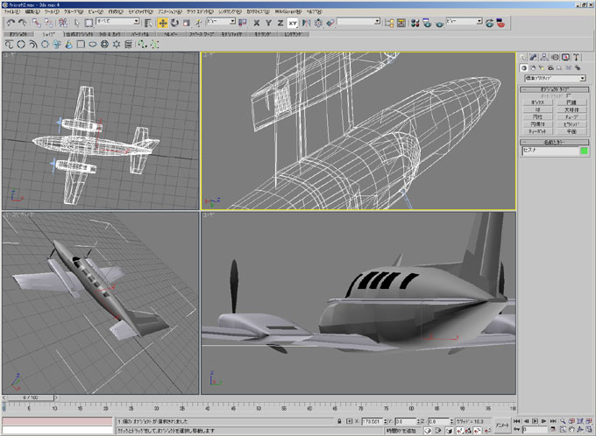Activate the Select and Rotate tool

click(174, 23)
